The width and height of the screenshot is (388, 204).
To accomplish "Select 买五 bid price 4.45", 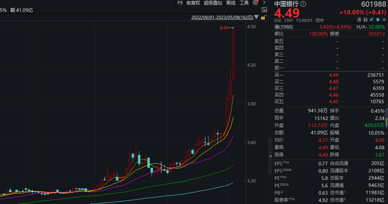I will point(333,101).
